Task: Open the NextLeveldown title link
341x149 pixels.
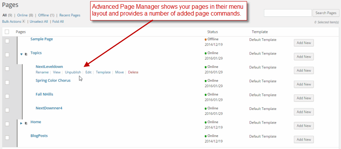Action: click(x=49, y=67)
